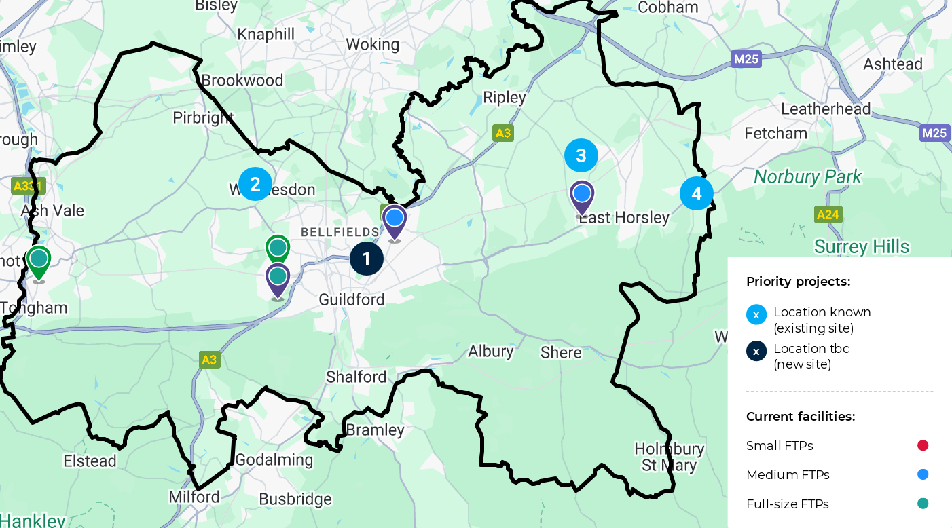
Task: Open the purple pin at East Horsley
Action: [x=582, y=198]
